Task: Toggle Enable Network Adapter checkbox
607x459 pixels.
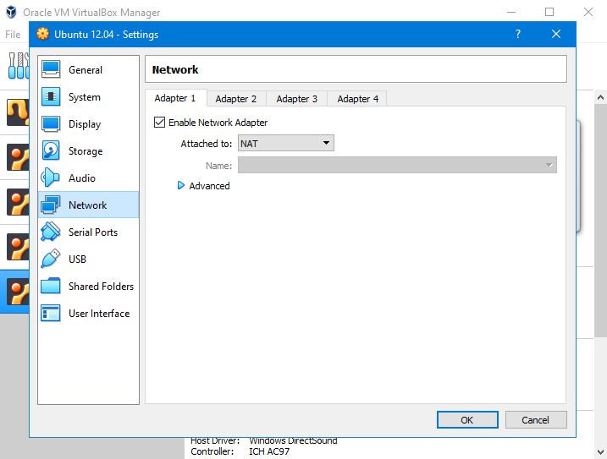Action: tap(159, 123)
